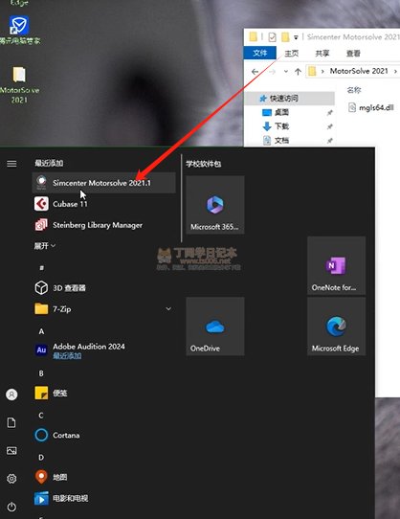This screenshot has height=519, width=400.
Task: Open the 7-Zip folder entry
Action: click(103, 309)
